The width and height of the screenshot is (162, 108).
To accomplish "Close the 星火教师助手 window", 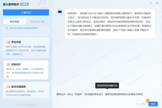I will point(157,3).
